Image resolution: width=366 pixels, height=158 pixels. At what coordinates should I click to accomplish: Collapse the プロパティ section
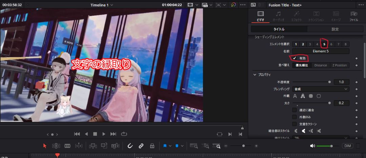click(x=255, y=75)
